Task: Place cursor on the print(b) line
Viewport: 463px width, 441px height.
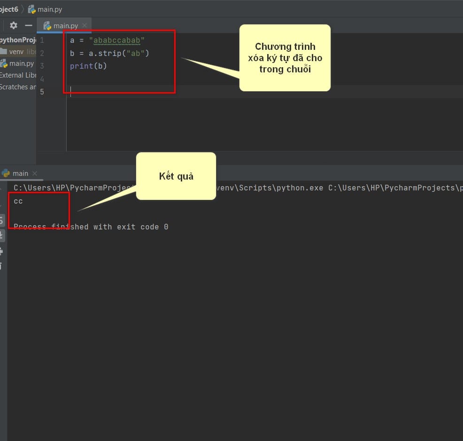Action: (88, 66)
